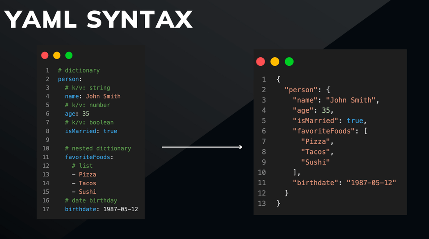Click line number 12 in JSON window
Screen dimensions: 429x239
(262, 193)
